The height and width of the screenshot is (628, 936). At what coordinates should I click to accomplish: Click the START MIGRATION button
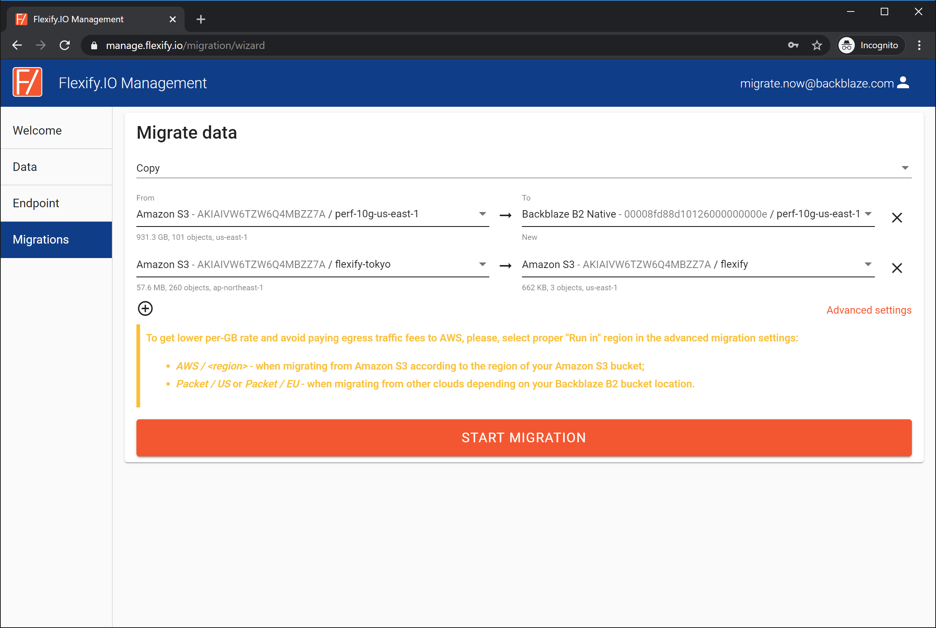[524, 438]
